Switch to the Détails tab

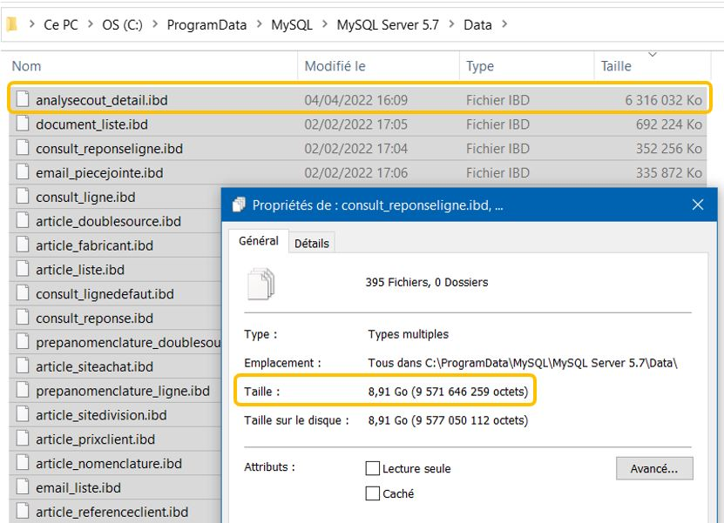click(x=312, y=244)
